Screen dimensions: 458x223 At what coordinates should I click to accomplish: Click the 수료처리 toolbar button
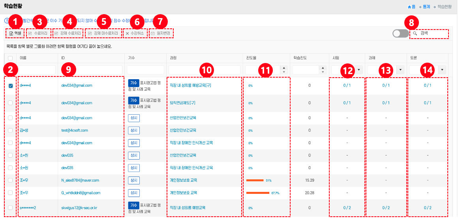click(38, 33)
